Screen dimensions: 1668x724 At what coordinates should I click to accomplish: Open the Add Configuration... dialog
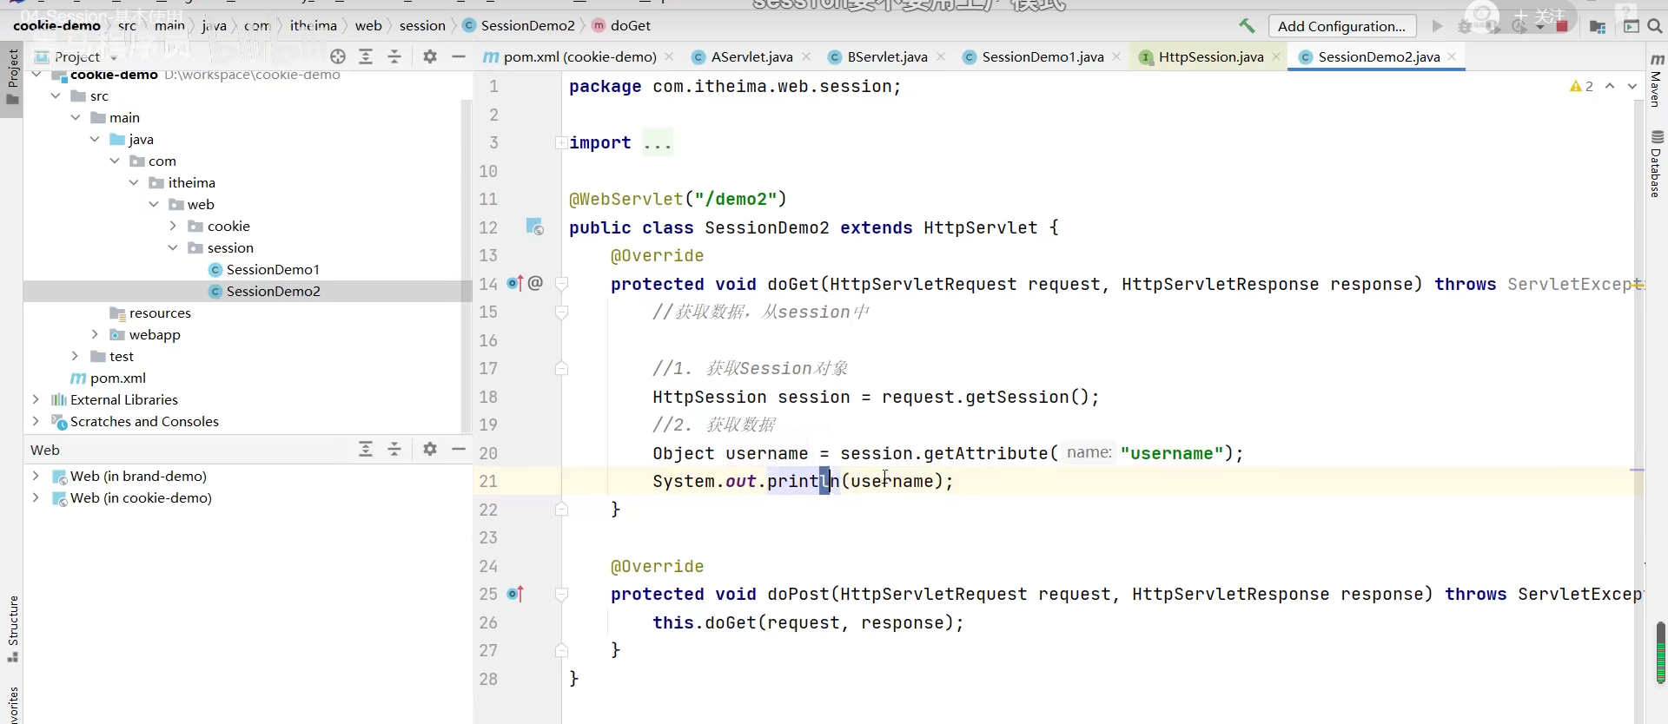(1341, 26)
